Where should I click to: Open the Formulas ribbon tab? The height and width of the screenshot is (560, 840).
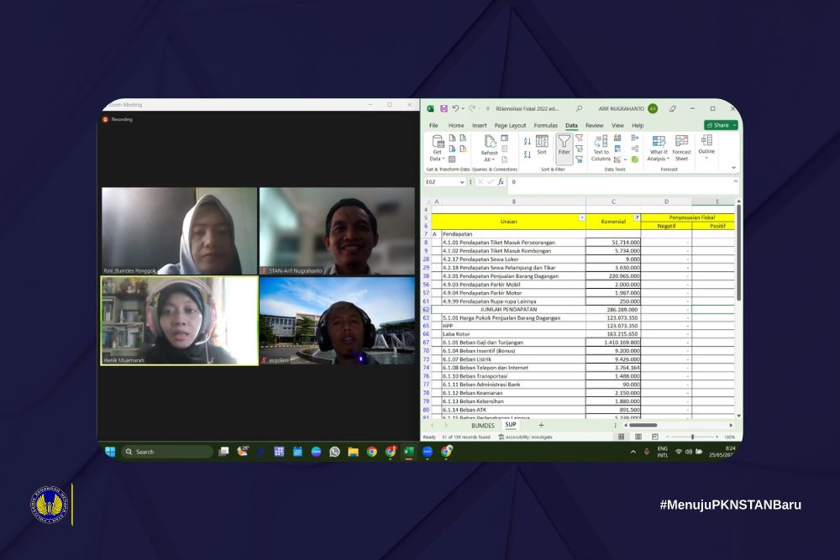545,125
